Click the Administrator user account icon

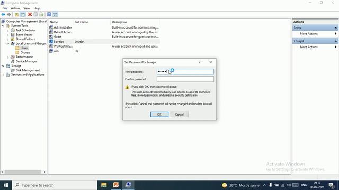point(51,27)
